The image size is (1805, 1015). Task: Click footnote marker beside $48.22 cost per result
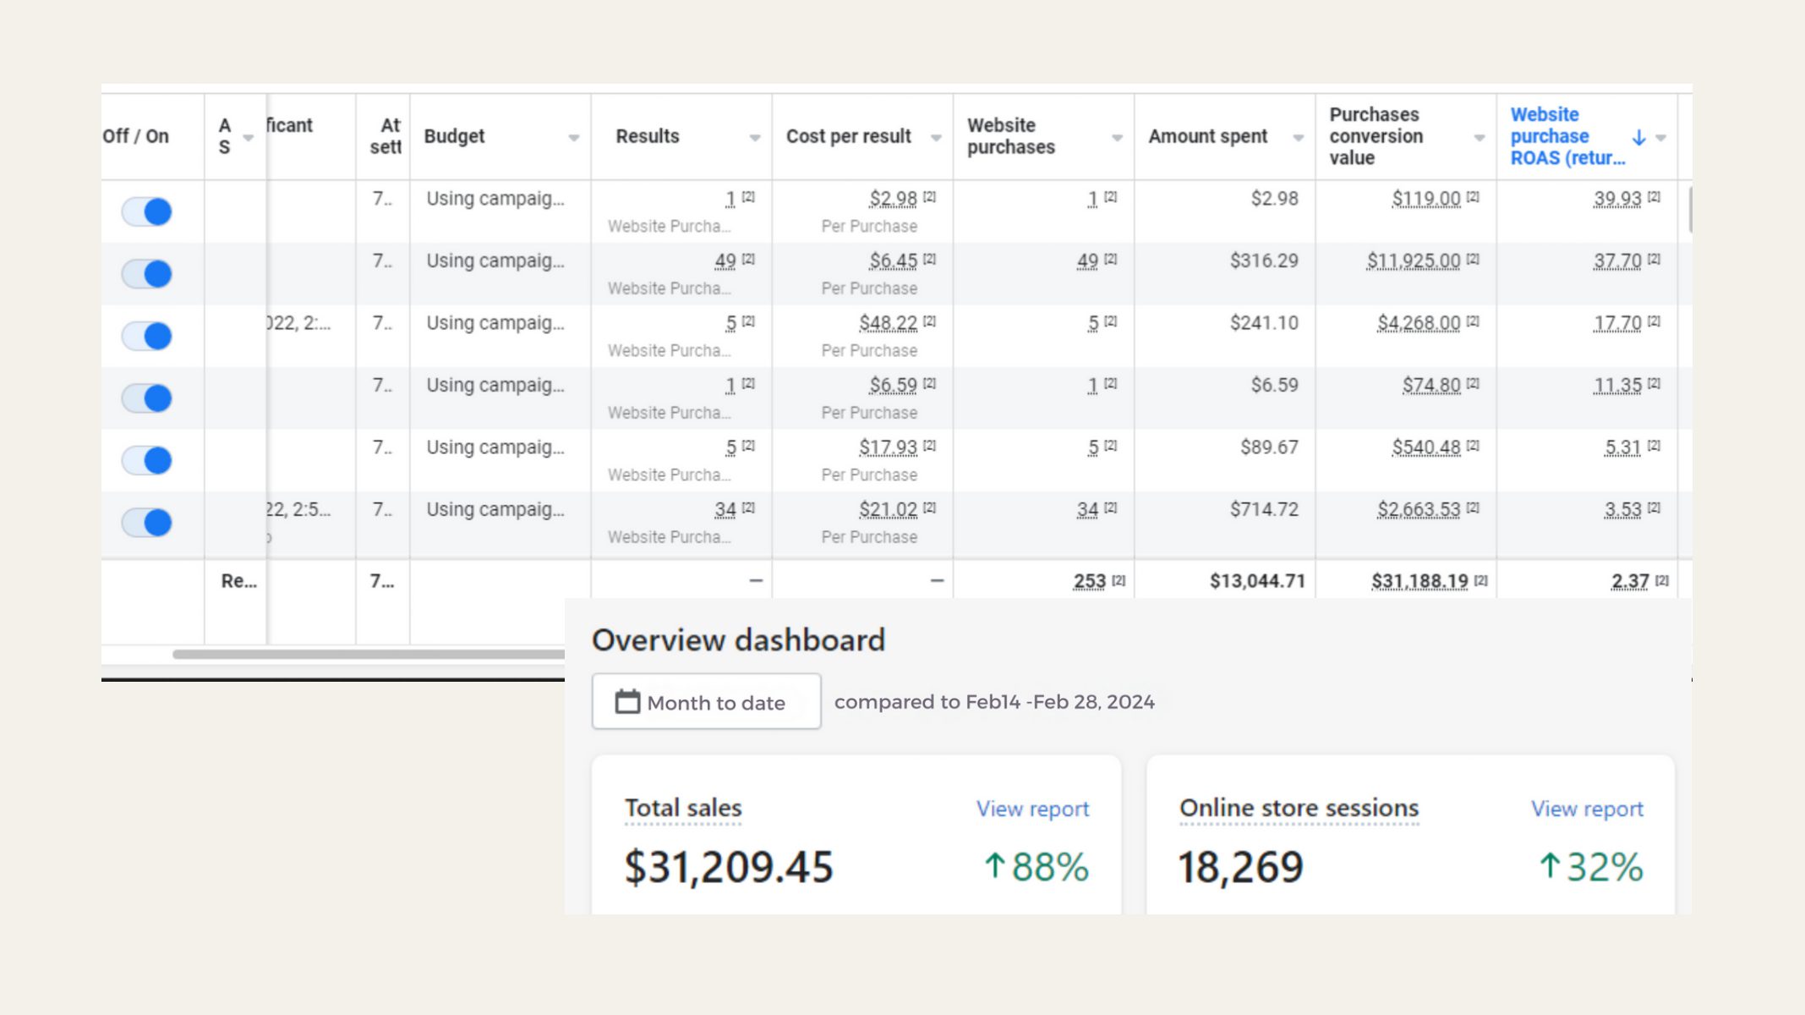click(929, 321)
